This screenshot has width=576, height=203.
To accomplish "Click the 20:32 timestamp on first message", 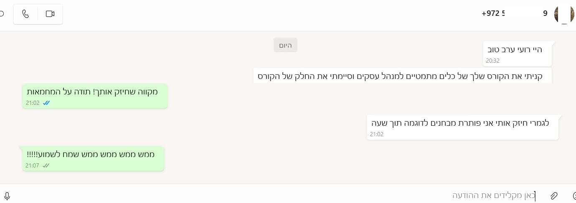I will pyautogui.click(x=493, y=61).
